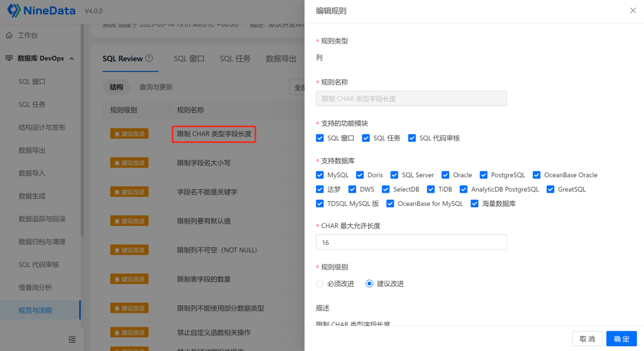This screenshot has width=644, height=351.
Task: Go to 结构设计与发布 in the sidebar
Action: (42, 127)
